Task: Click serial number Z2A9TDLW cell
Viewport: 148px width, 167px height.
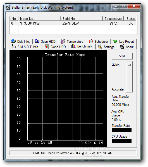Action: pos(71,23)
